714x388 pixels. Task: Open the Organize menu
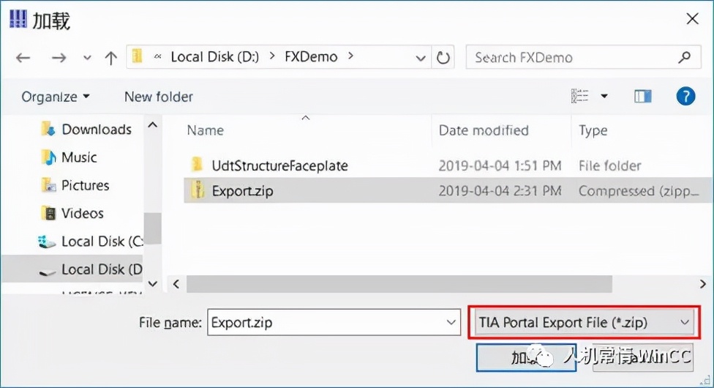point(56,97)
